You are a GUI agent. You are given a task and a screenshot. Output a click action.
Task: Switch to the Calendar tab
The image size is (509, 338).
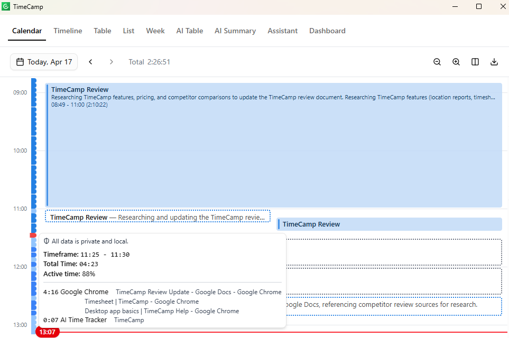(27, 31)
